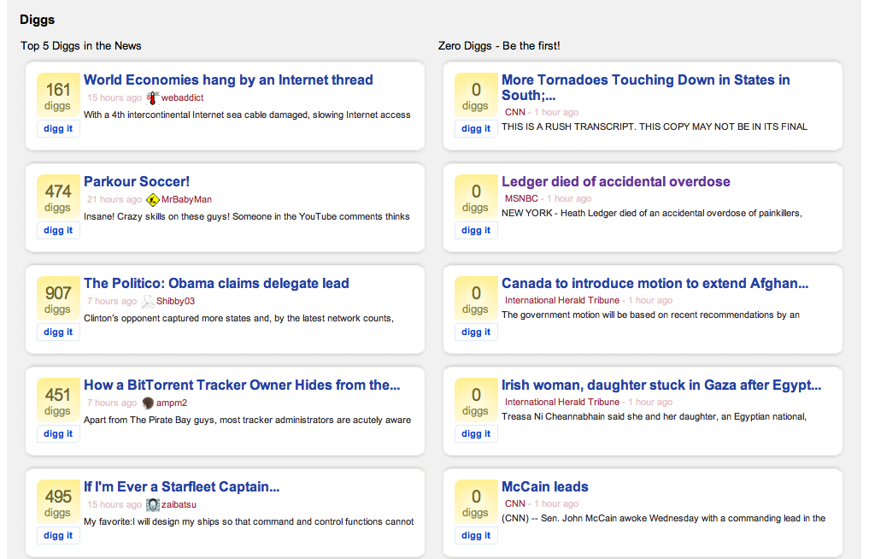Click Shibby03's avatar icon
This screenshot has width=869, height=559.
coord(147,301)
